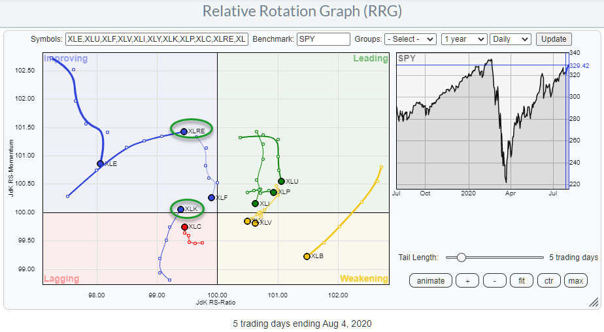The height and width of the screenshot is (332, 604).
Task: Click the XLC red marker
Action: (184, 227)
